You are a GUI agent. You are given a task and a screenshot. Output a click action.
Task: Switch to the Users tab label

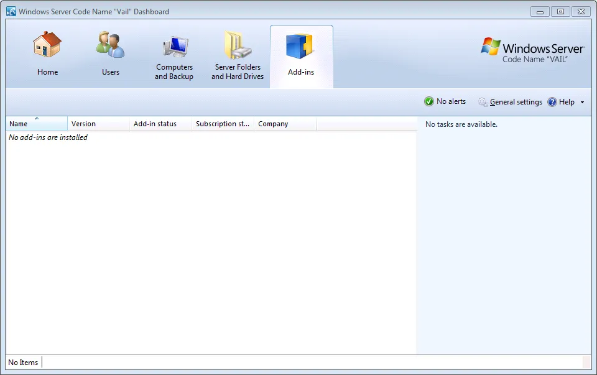click(111, 72)
